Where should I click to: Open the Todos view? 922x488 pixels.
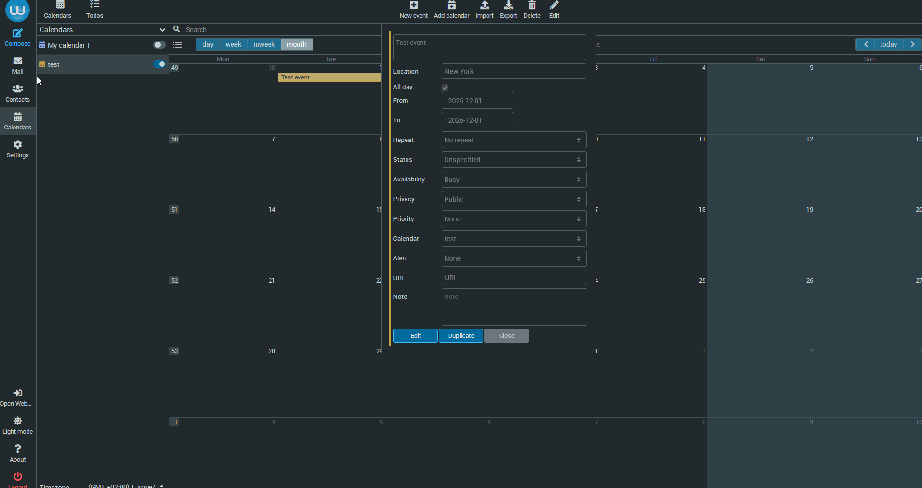(x=95, y=10)
